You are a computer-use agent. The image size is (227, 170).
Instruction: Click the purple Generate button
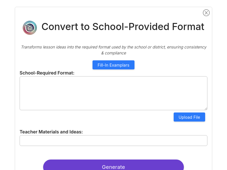[113, 165]
